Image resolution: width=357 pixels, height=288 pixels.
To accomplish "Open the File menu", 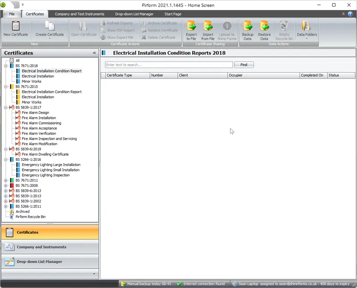I will pos(12,14).
